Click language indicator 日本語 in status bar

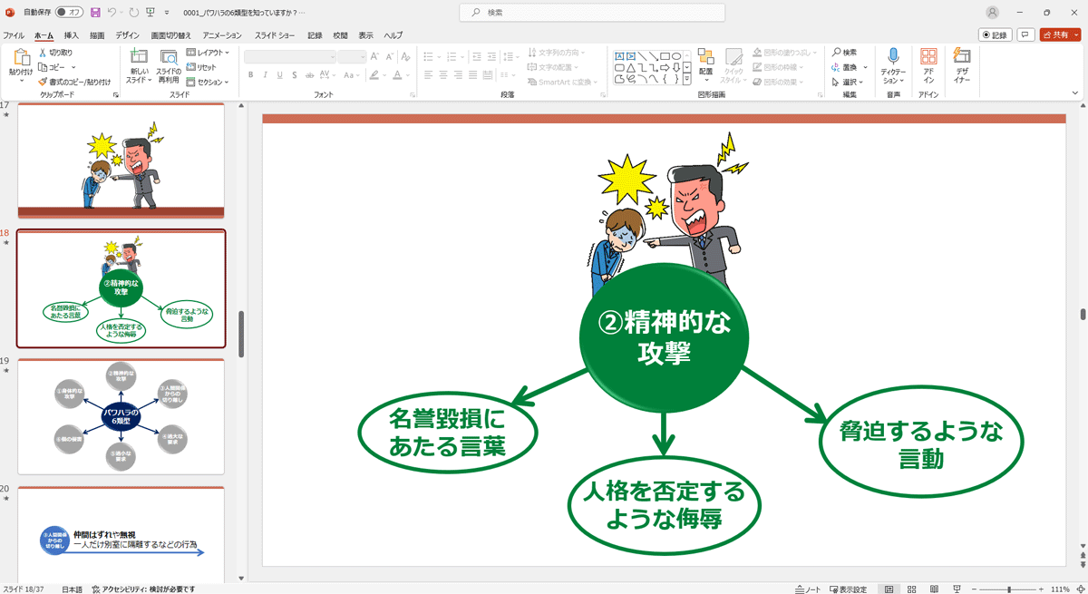click(x=72, y=589)
